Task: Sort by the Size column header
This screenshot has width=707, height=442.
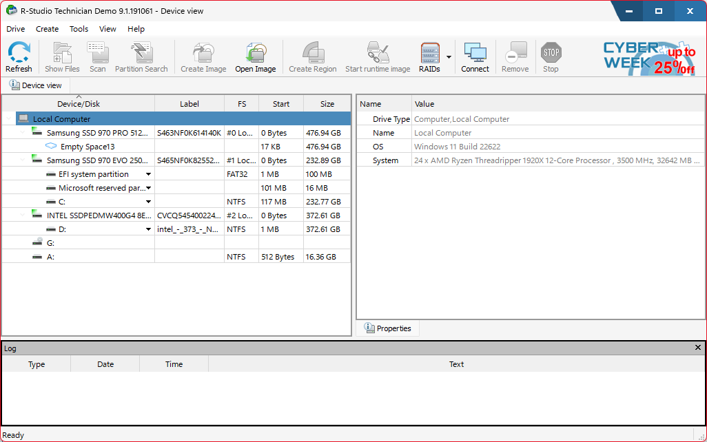Action: point(327,104)
